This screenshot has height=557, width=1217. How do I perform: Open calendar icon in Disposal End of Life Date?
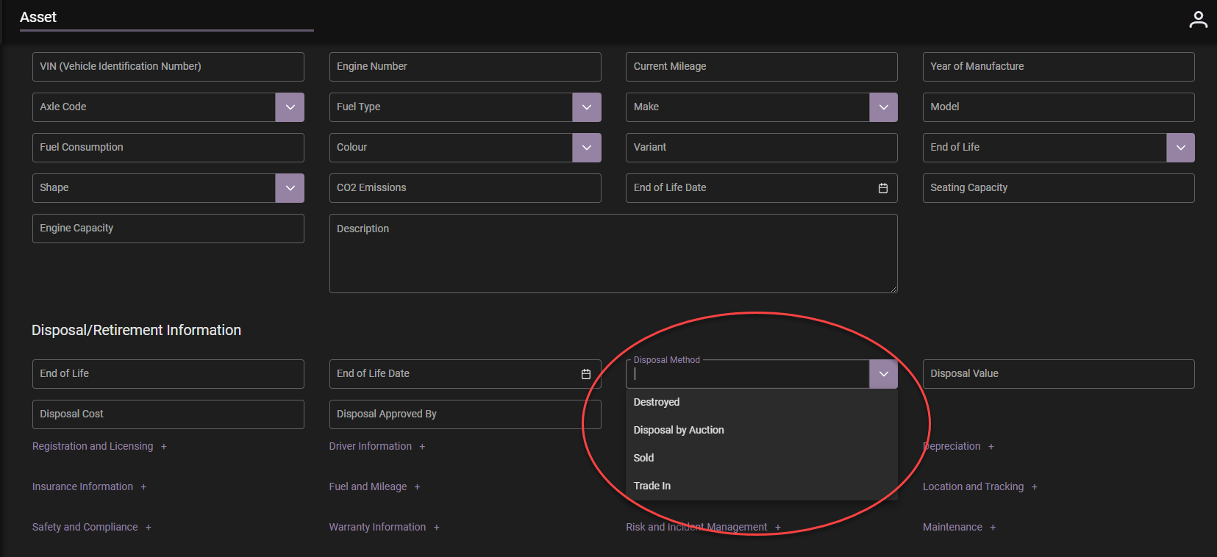pos(585,374)
